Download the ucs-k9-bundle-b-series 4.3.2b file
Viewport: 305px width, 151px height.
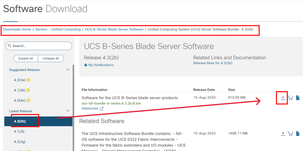click(283, 98)
